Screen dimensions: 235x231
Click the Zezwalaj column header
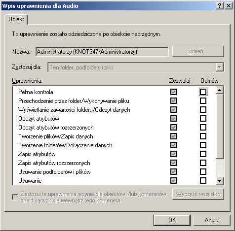pyautogui.click(x=180, y=81)
